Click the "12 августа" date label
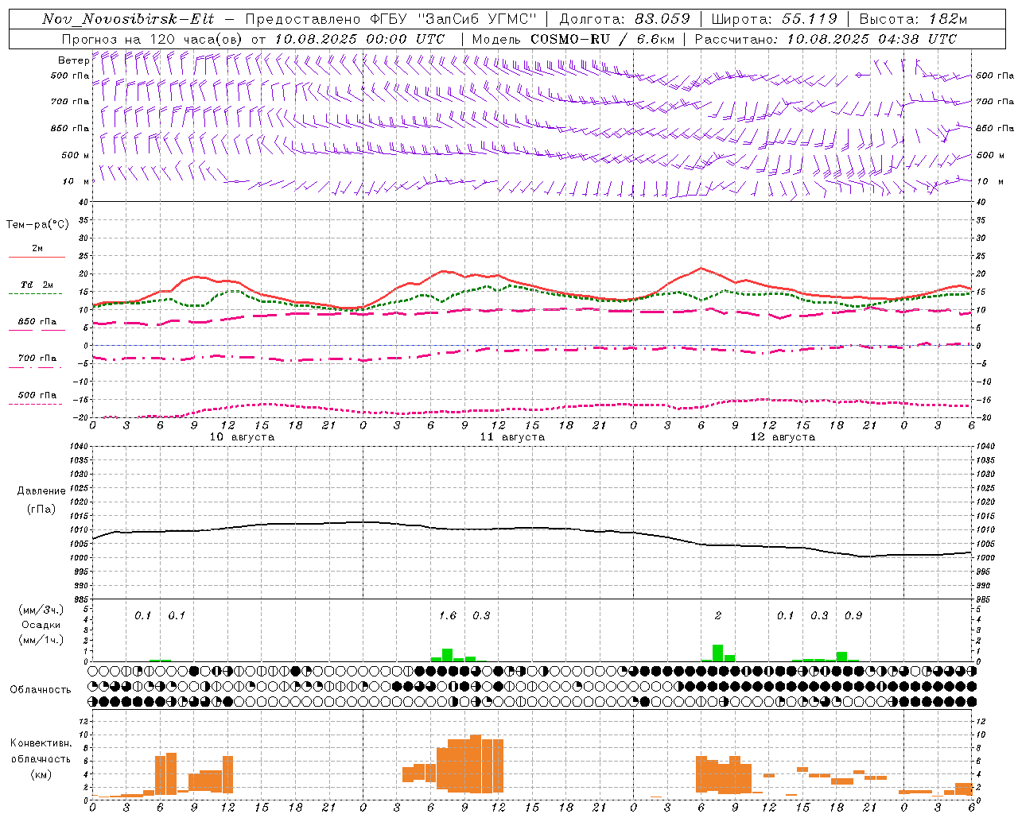This screenshot has height=814, width=1018. 783,437
